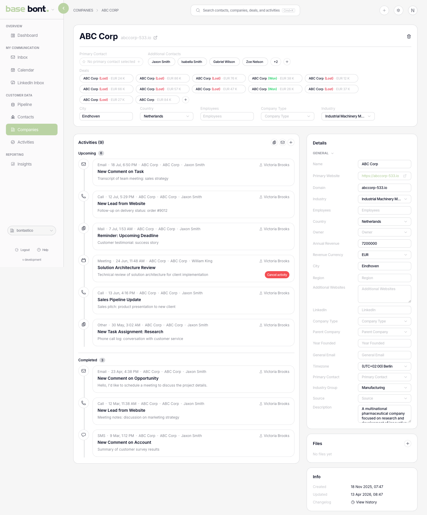
Task: Open the Revenue Currency EUR dropdown
Action: click(385, 255)
